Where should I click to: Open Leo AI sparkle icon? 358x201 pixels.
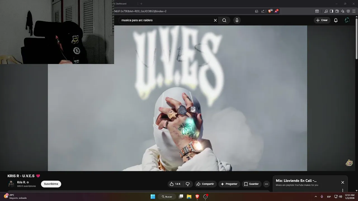(x=343, y=11)
